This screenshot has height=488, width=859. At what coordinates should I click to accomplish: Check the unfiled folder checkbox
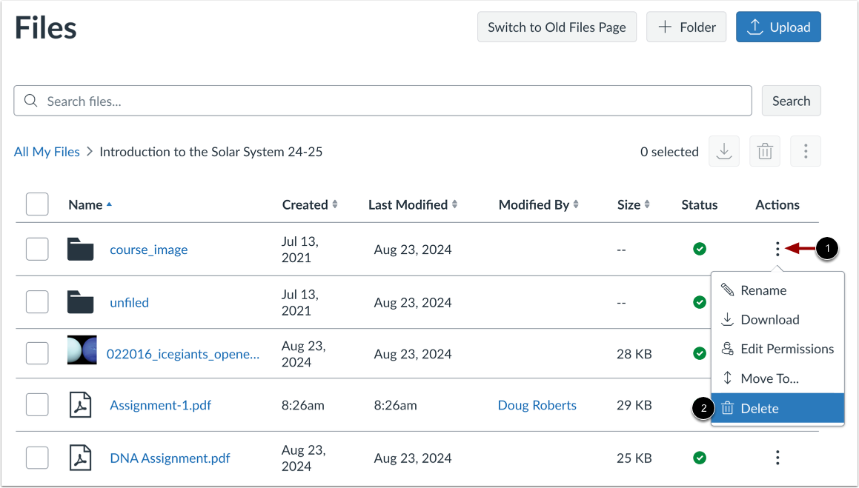pos(37,302)
